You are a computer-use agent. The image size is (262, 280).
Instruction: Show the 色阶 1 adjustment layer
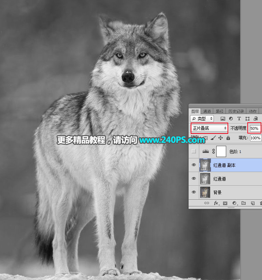194,151
